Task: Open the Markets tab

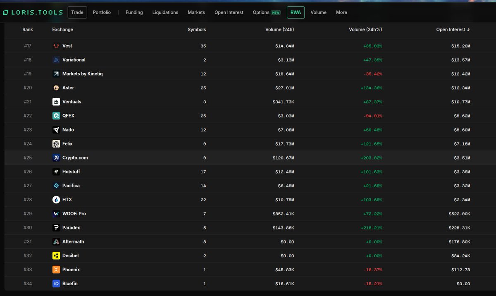Action: (196, 12)
